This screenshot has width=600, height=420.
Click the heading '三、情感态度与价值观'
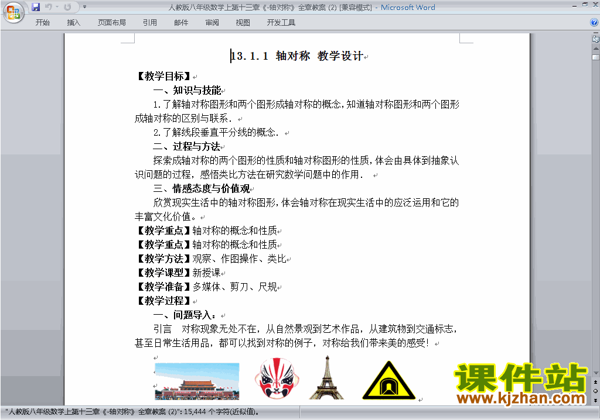pos(202,188)
